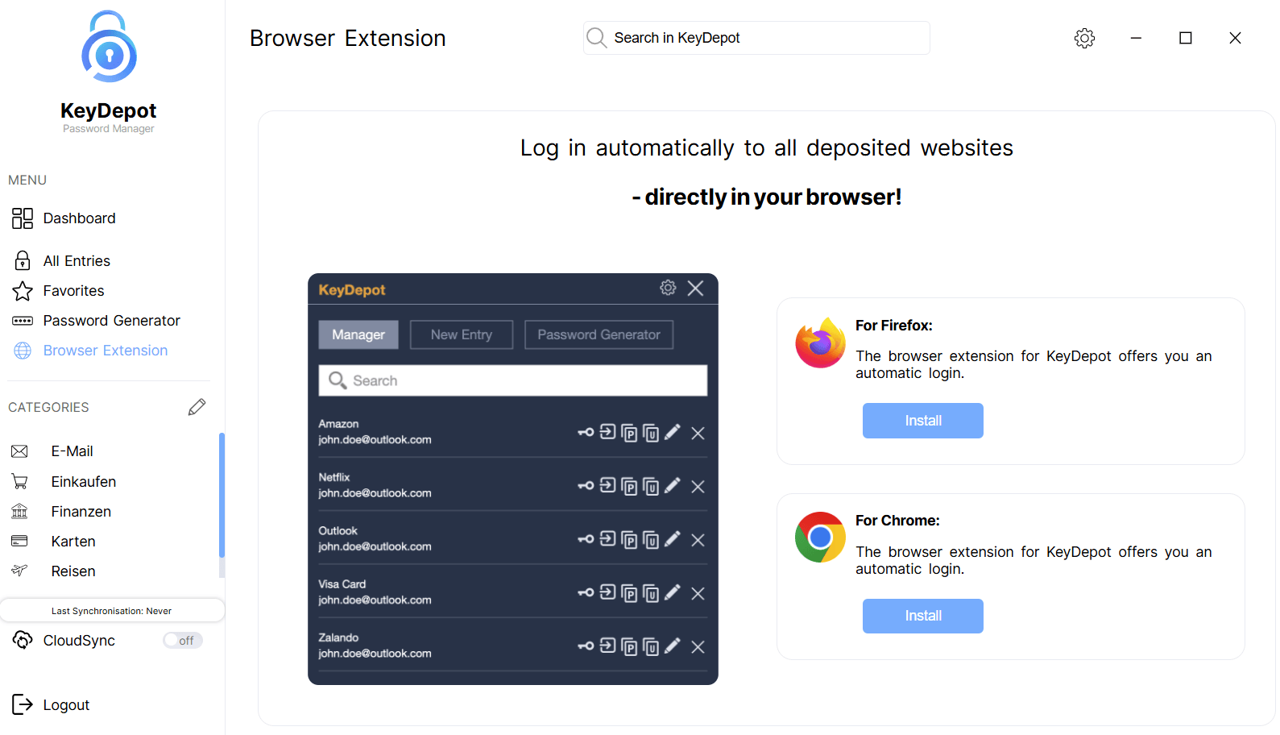Install the Chrome extension
This screenshot has height=735, width=1280.
[923, 616]
